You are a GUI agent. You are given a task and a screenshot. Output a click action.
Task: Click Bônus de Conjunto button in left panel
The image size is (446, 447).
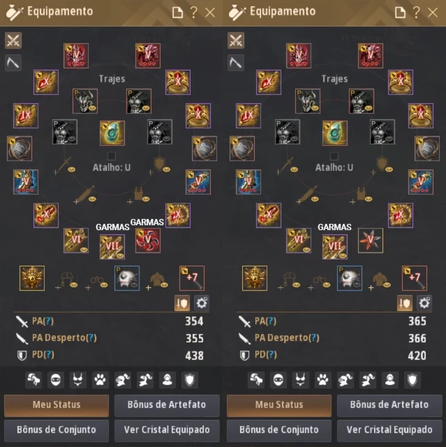(x=57, y=430)
